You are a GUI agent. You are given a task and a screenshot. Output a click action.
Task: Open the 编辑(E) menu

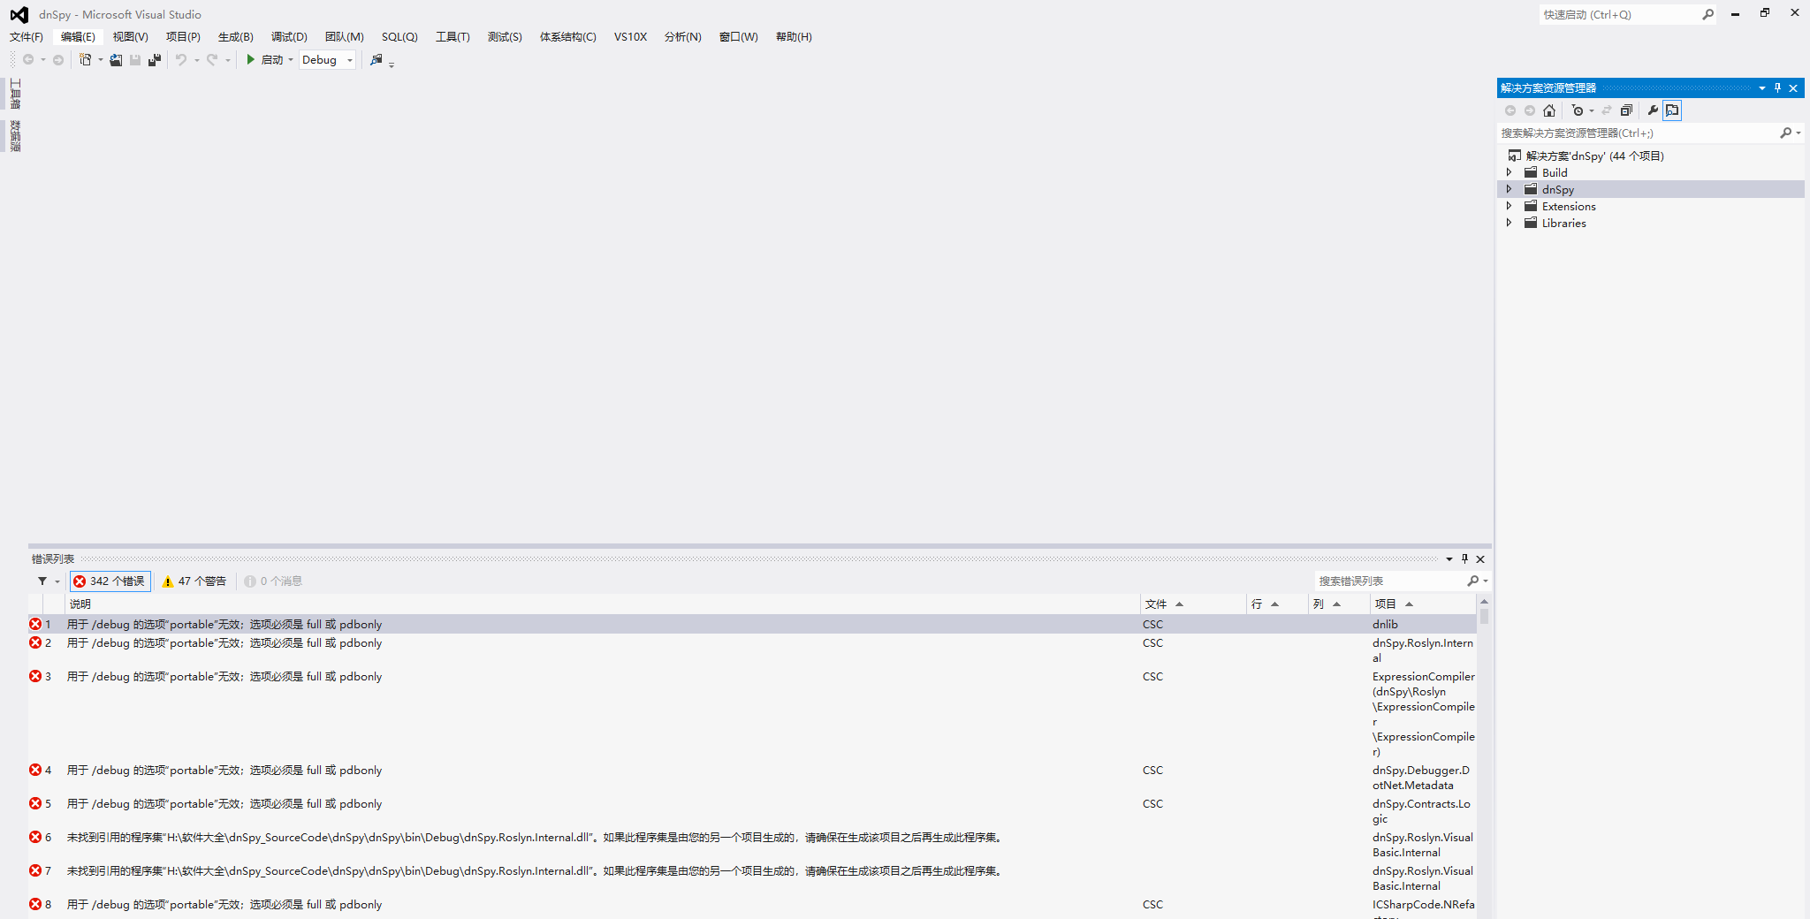pos(78,36)
